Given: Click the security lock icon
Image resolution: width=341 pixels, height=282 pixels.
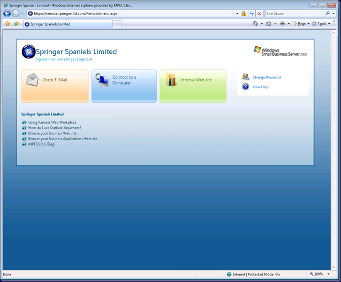Looking at the screenshot, I should (244, 13).
